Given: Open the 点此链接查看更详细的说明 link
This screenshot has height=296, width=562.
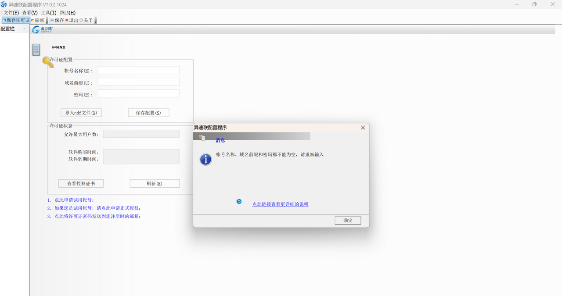Looking at the screenshot, I should 280,204.
